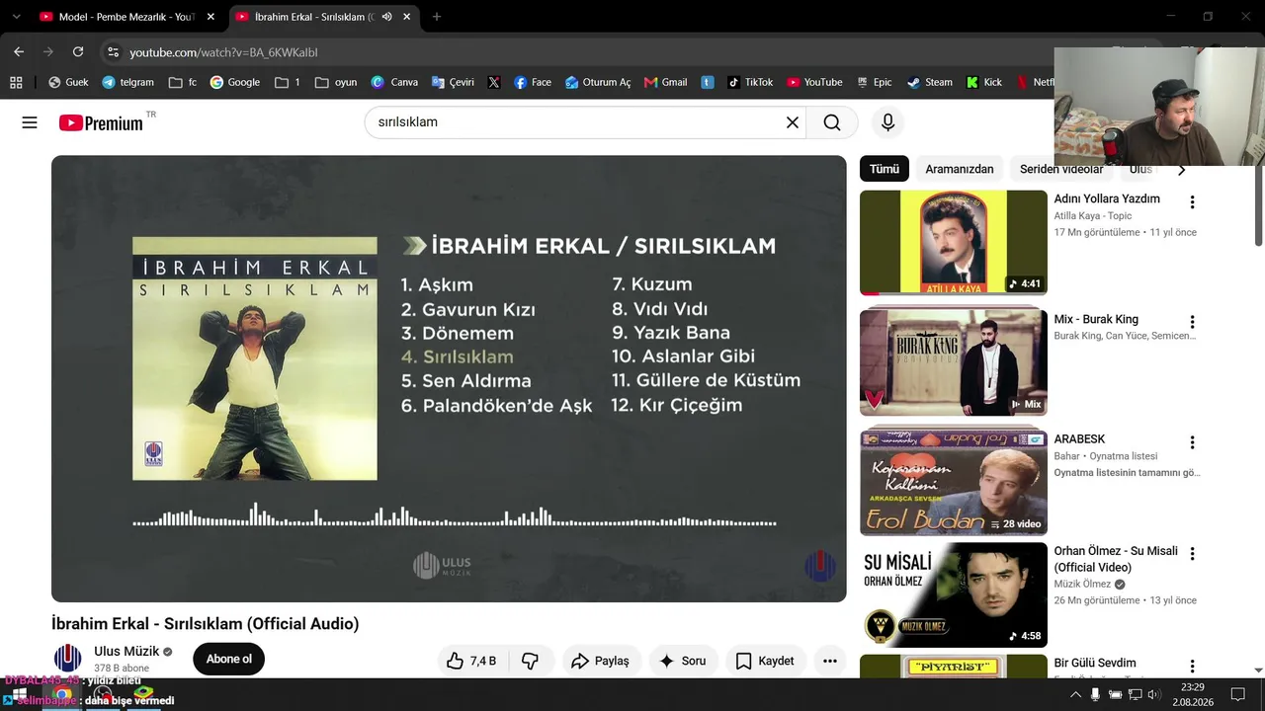The height and width of the screenshot is (711, 1265).
Task: Open the Çeviri translate bookmark
Action: point(452,82)
